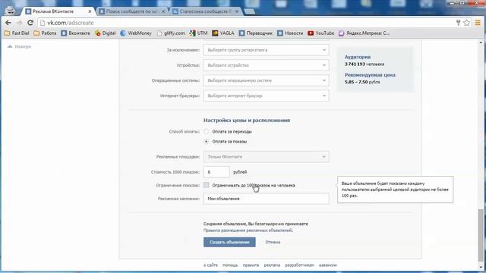
Task: Enable limit to 100 impressions checkbox
Action: tap(206, 185)
